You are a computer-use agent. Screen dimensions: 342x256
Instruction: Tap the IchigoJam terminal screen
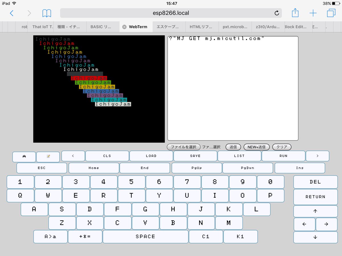99,89
